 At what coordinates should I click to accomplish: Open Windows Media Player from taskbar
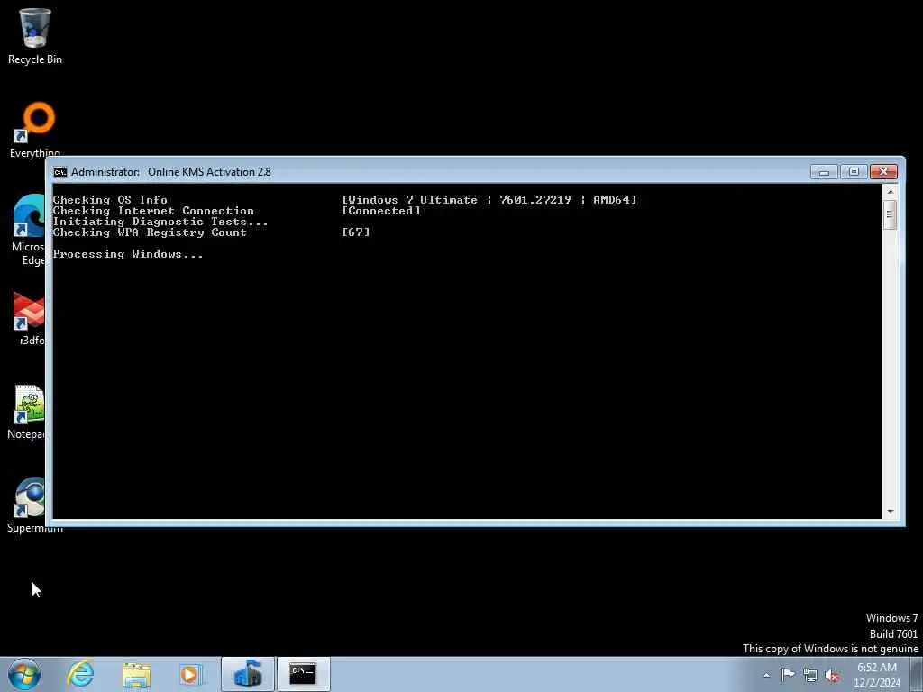pos(190,674)
